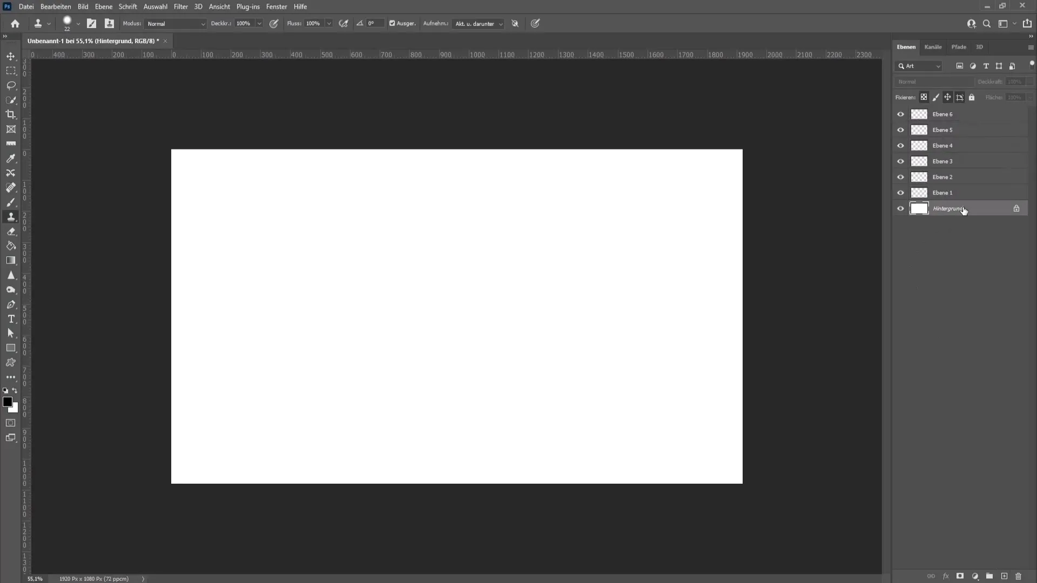Select the Pen tool
This screenshot has height=583, width=1037.
[x=11, y=304]
